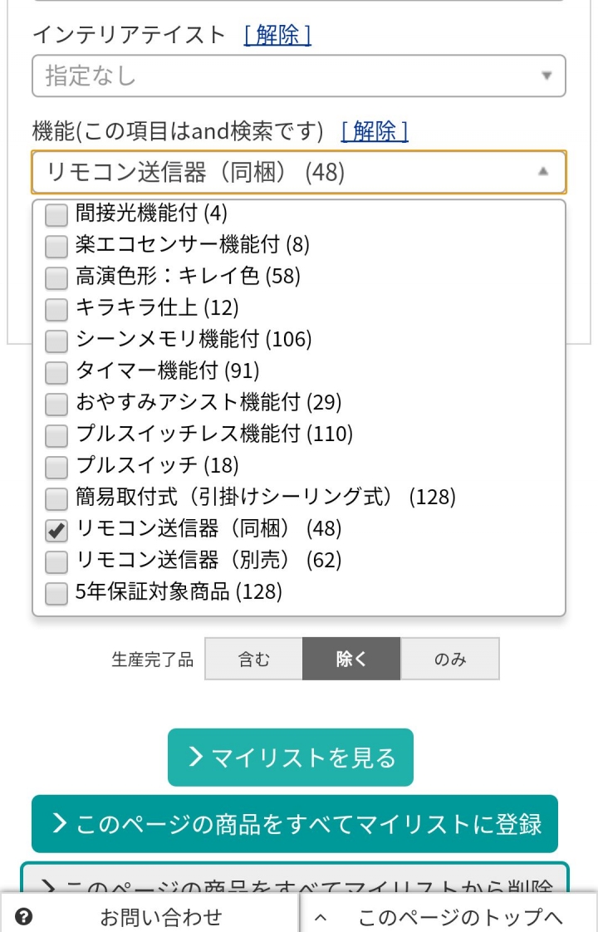Select 含む for 生産完了品
This screenshot has height=932, width=598.
click(x=254, y=659)
